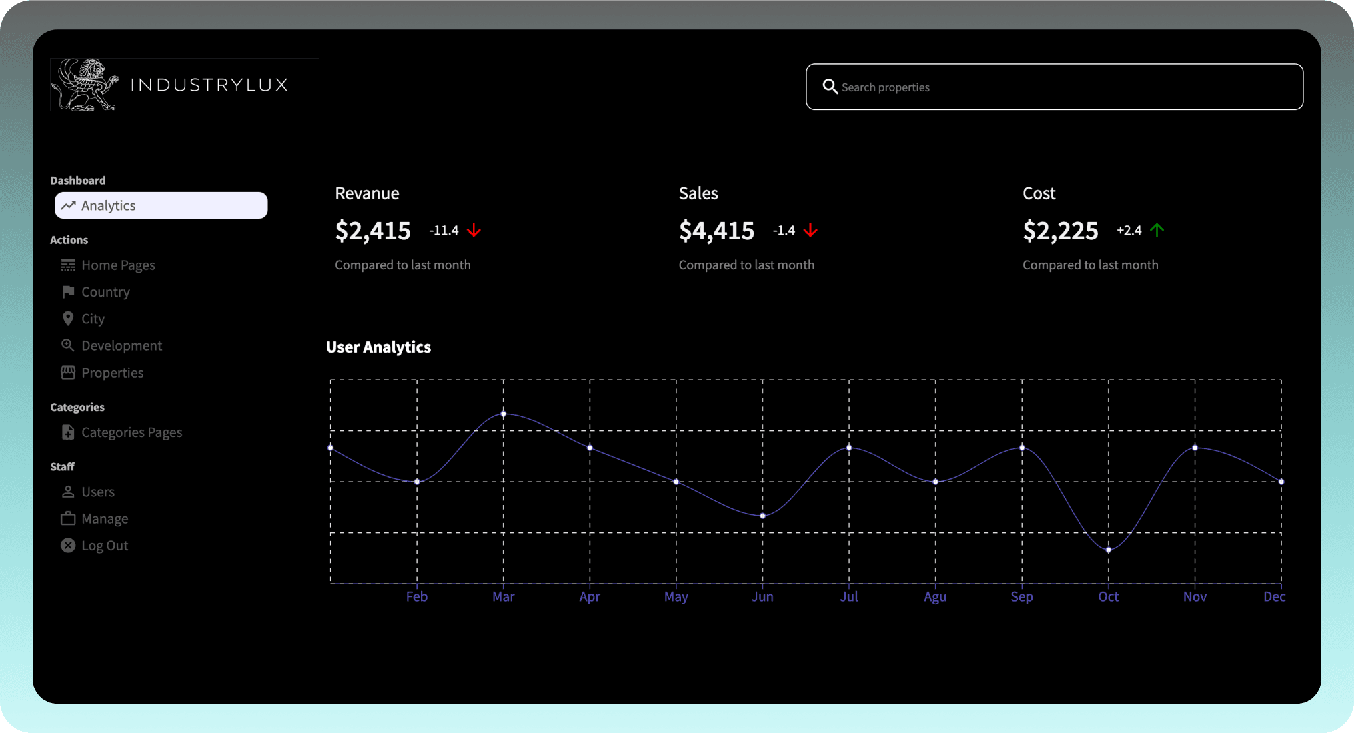The height and width of the screenshot is (733, 1354).
Task: Select the Categories Pages document icon
Action: (x=67, y=432)
